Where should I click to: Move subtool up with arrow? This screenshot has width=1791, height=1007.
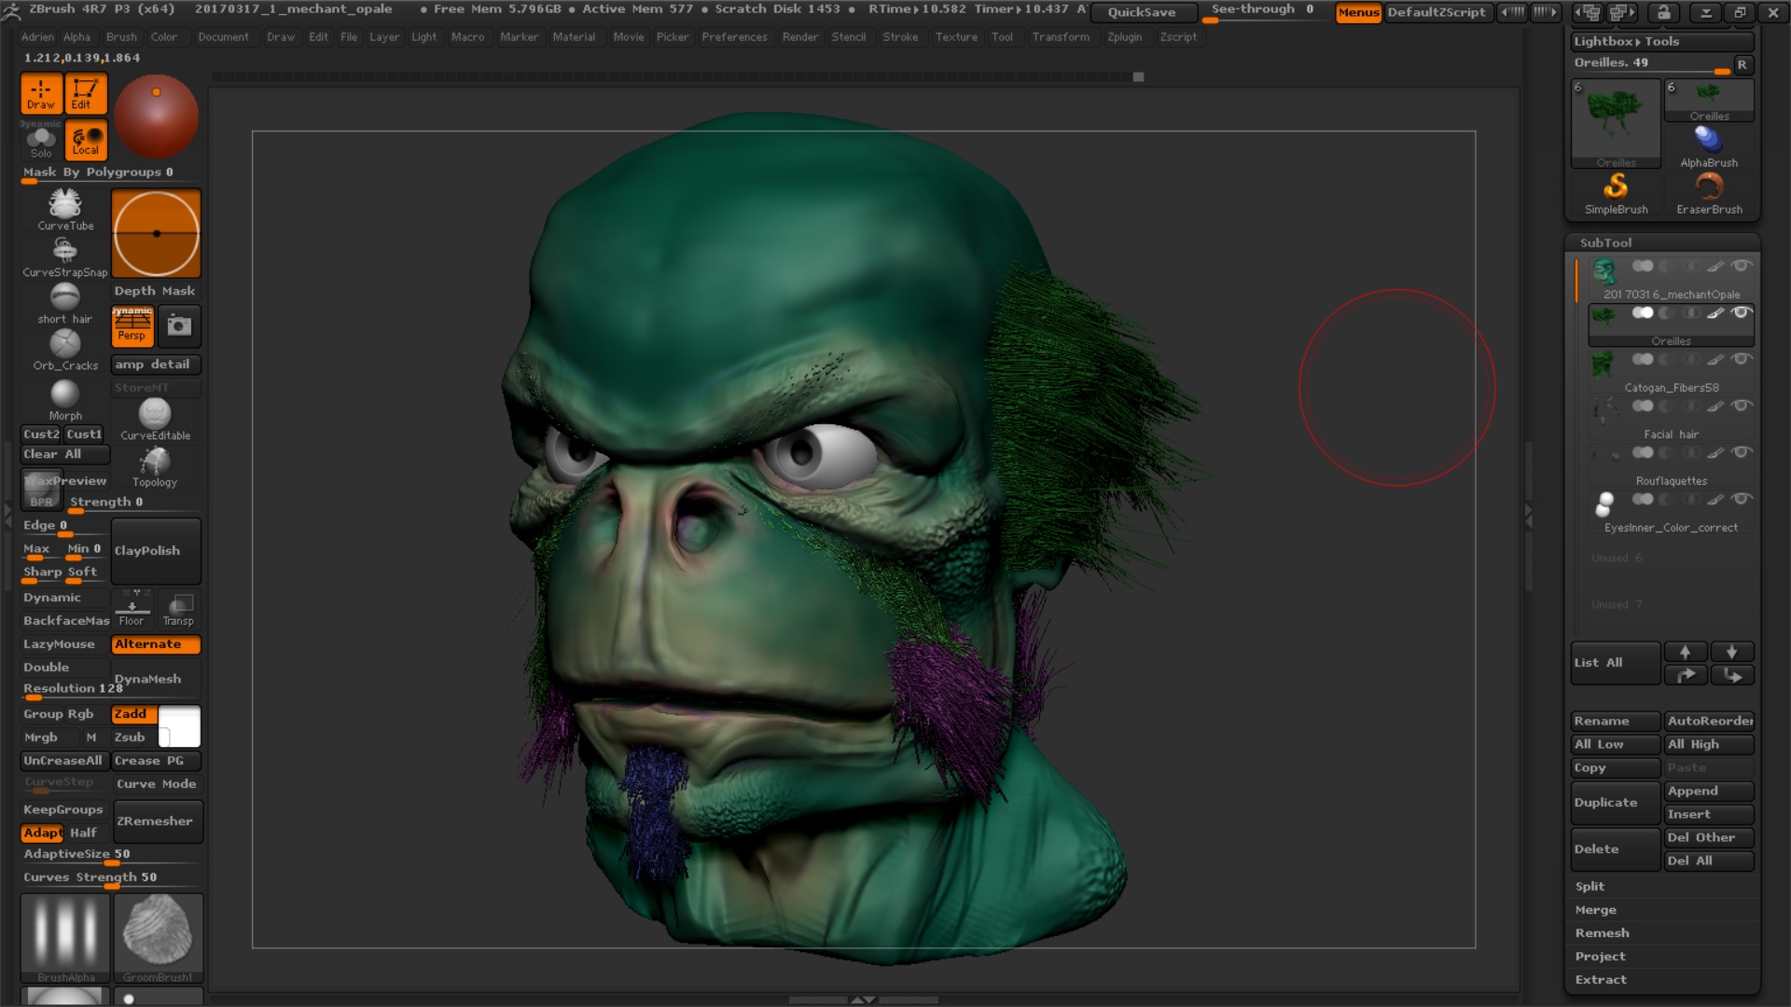coord(1685,652)
